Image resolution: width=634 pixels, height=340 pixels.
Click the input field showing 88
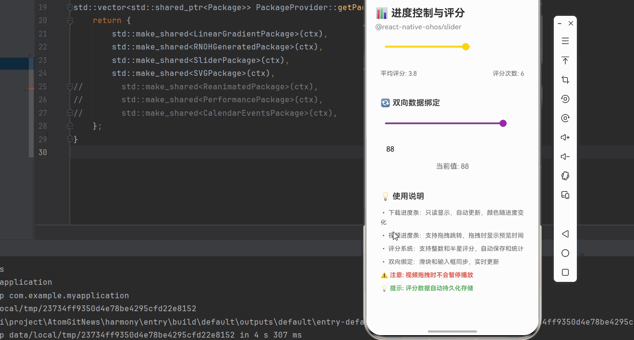(452, 149)
